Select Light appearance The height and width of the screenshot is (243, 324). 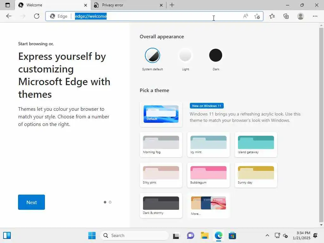tap(185, 55)
